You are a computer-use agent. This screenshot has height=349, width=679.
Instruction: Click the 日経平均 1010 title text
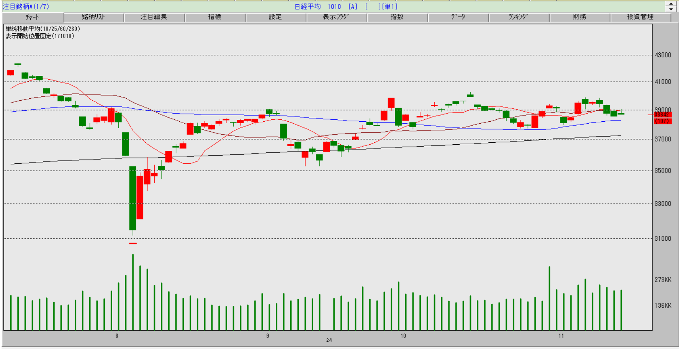[x=318, y=7]
